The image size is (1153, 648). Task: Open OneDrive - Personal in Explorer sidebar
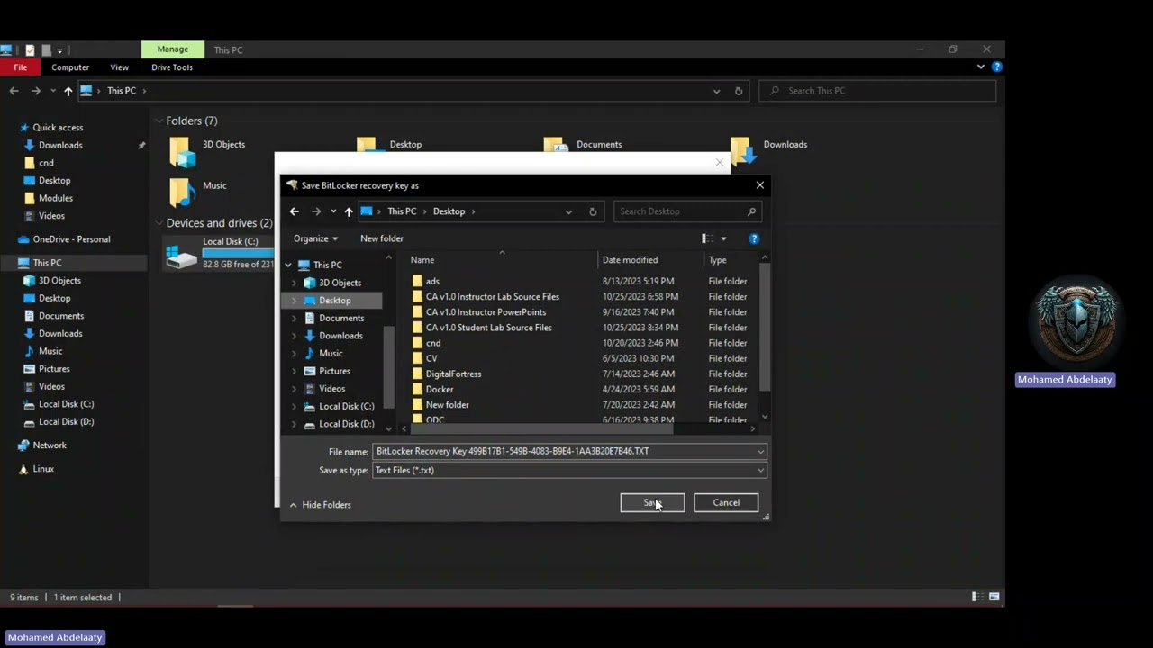click(71, 239)
